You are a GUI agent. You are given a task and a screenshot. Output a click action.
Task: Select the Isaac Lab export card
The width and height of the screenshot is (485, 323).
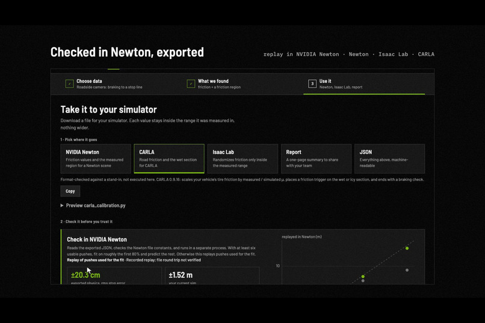tap(243, 159)
